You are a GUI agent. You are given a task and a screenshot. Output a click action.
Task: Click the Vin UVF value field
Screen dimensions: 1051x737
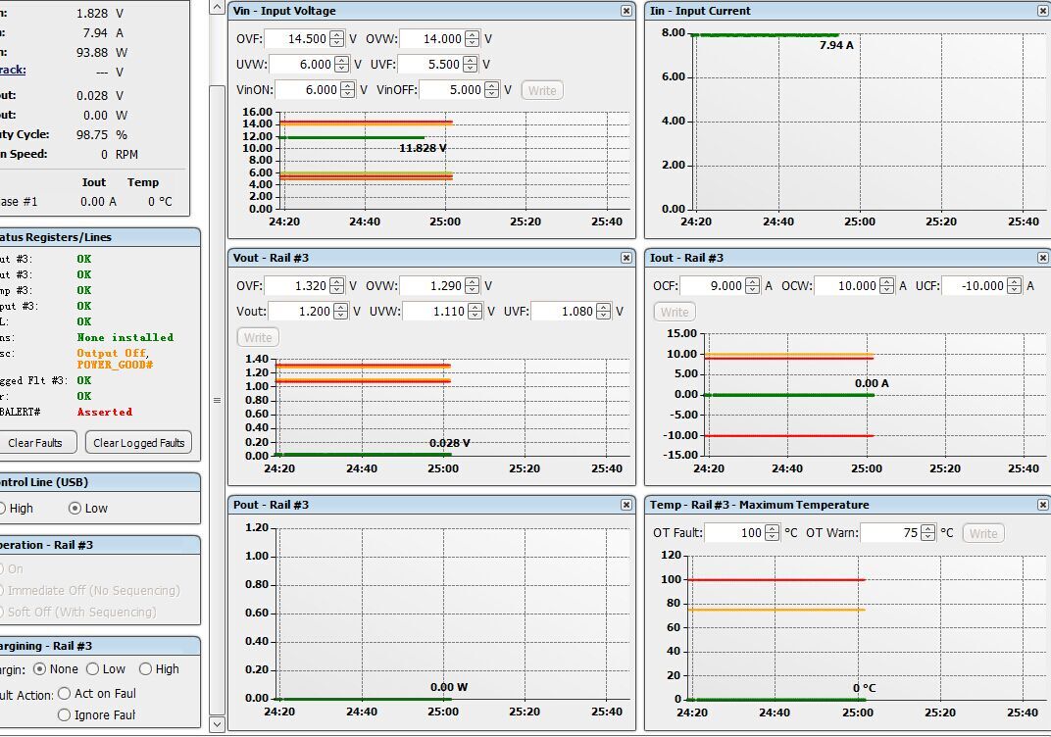[x=430, y=65]
